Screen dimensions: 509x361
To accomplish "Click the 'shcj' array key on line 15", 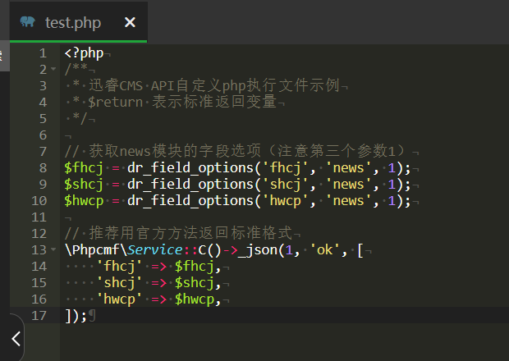I will pos(119,283).
